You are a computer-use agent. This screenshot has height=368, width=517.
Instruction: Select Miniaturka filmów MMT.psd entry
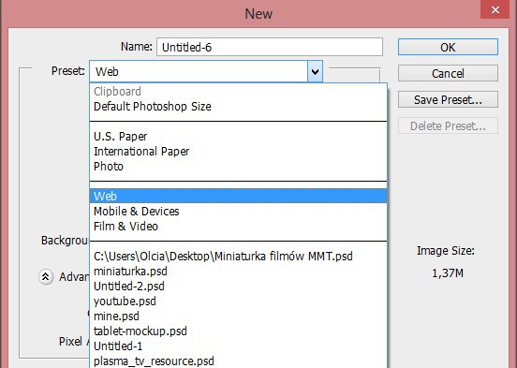238,257
